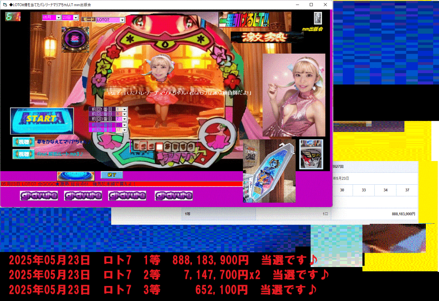439x301 pixels.
Task: Open the month dropdown showing 05月
Action: [x=59, y=17]
